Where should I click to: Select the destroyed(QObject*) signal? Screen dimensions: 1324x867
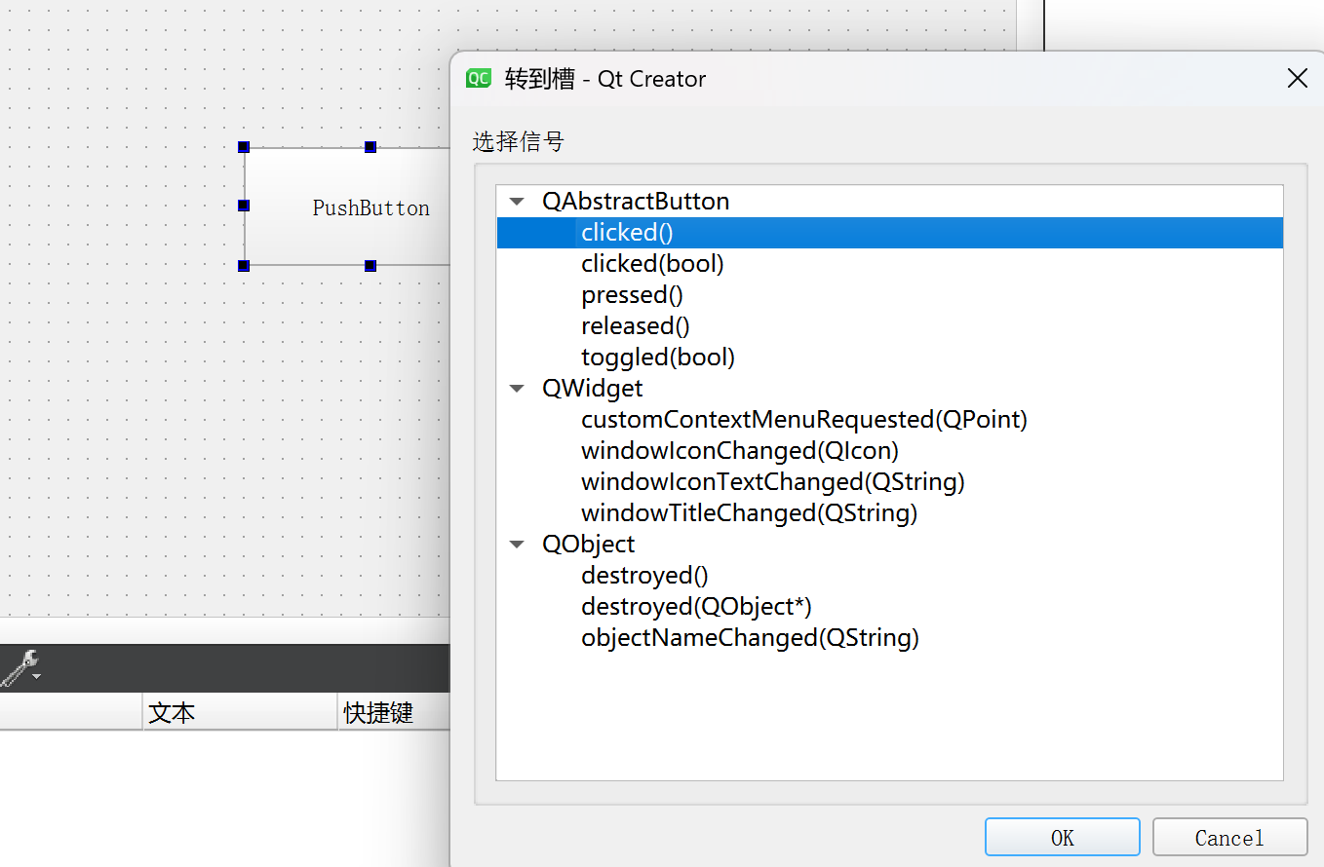pyautogui.click(x=696, y=607)
